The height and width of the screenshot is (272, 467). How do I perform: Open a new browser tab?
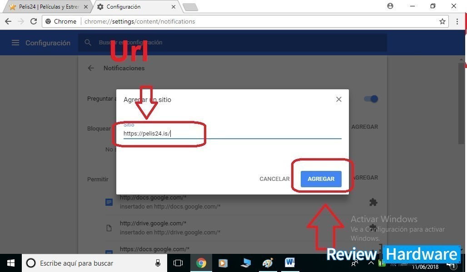(190, 7)
